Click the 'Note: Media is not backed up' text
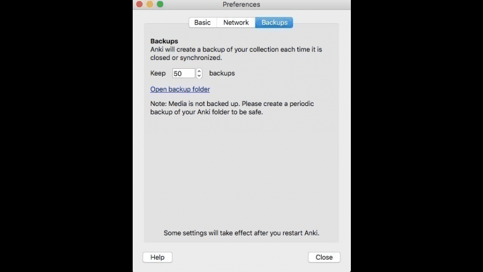Screen dimensions: 483x272 232,108
